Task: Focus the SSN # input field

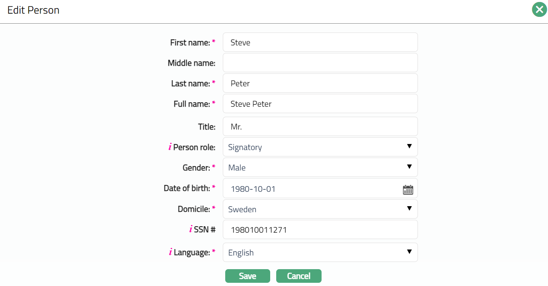Action: point(320,229)
